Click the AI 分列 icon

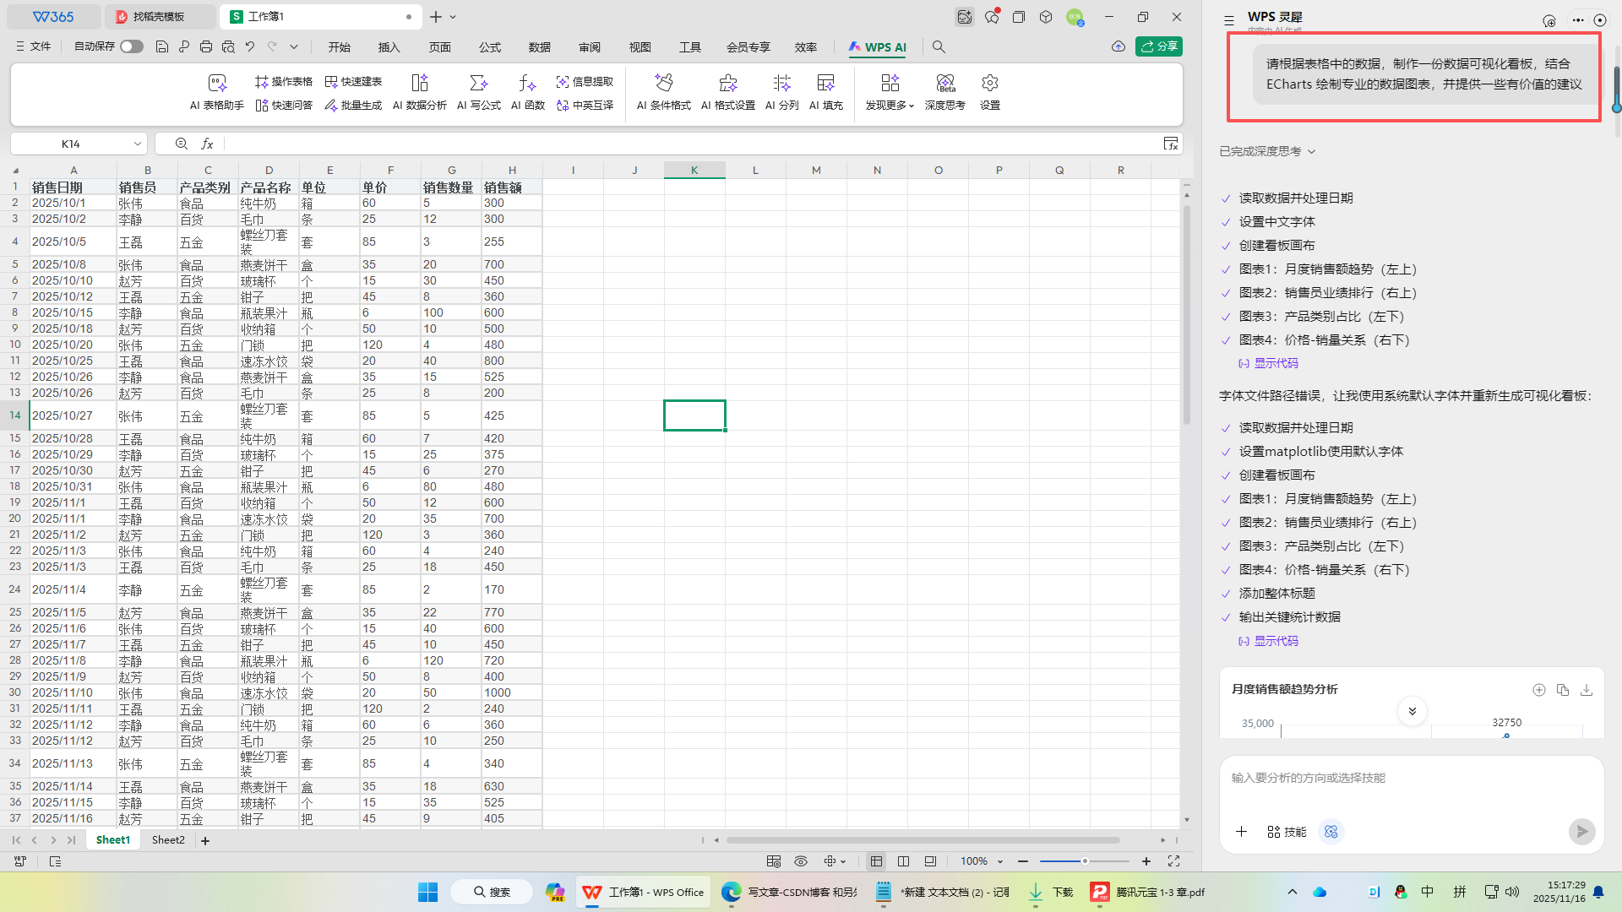tap(781, 84)
